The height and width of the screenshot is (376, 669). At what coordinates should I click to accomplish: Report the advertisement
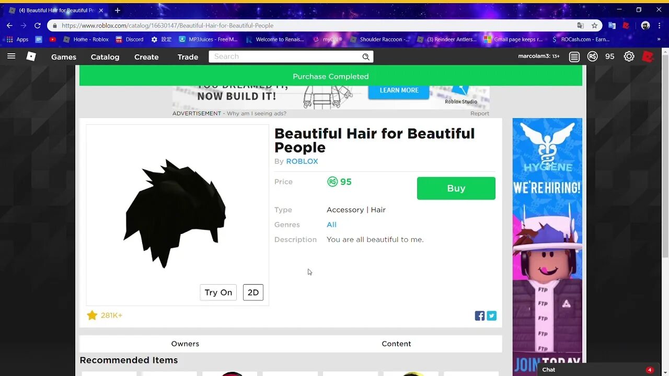point(480,113)
